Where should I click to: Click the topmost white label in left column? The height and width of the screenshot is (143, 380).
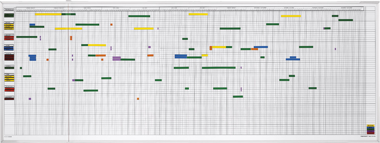9,10
